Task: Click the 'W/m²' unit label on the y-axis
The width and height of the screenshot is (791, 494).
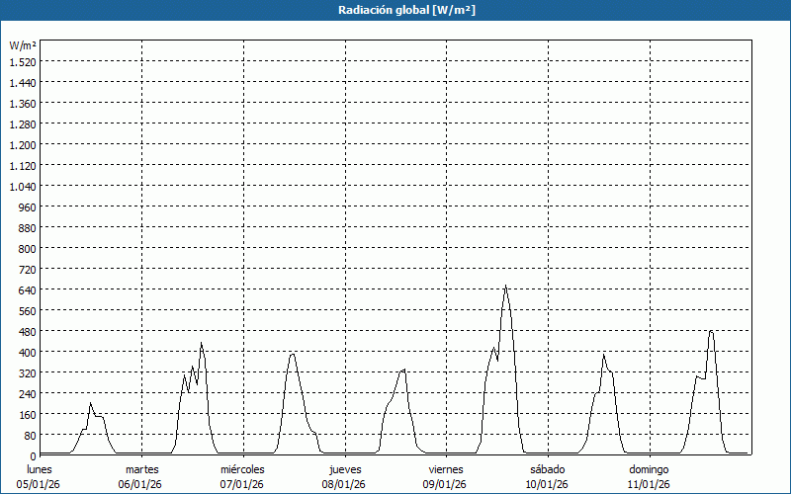Action: (x=23, y=45)
